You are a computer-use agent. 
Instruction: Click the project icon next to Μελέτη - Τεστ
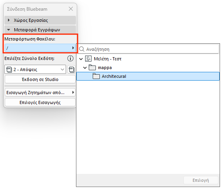[x=88, y=59]
